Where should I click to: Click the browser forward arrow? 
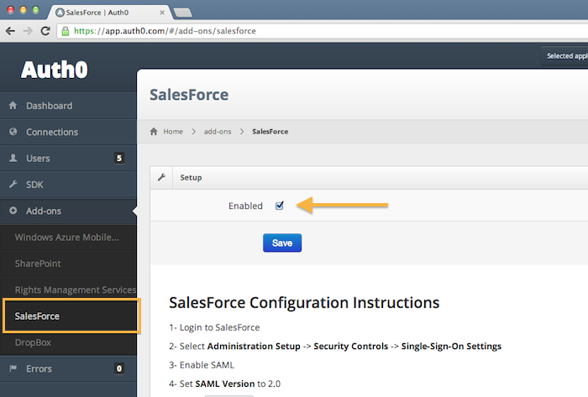click(x=28, y=31)
